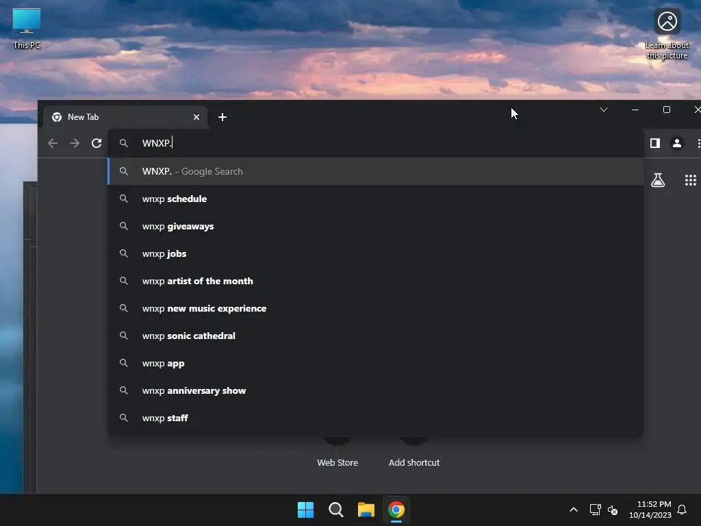Close the New Tab tab
Viewport: 701px width, 526px height.
point(196,117)
